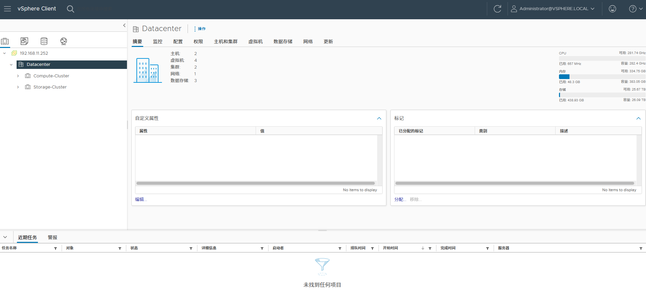Expand the Compute-Cluster node
646x303 pixels.
click(18, 76)
